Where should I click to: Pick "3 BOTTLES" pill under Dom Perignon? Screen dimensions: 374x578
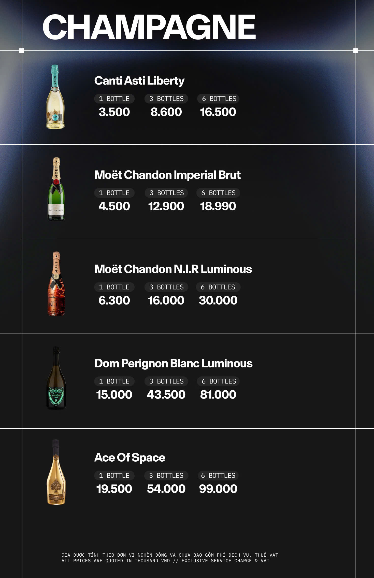tap(166, 381)
